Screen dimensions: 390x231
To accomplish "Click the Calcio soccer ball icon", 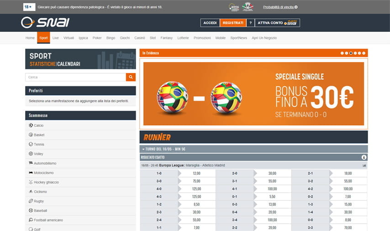I will 31,126.
